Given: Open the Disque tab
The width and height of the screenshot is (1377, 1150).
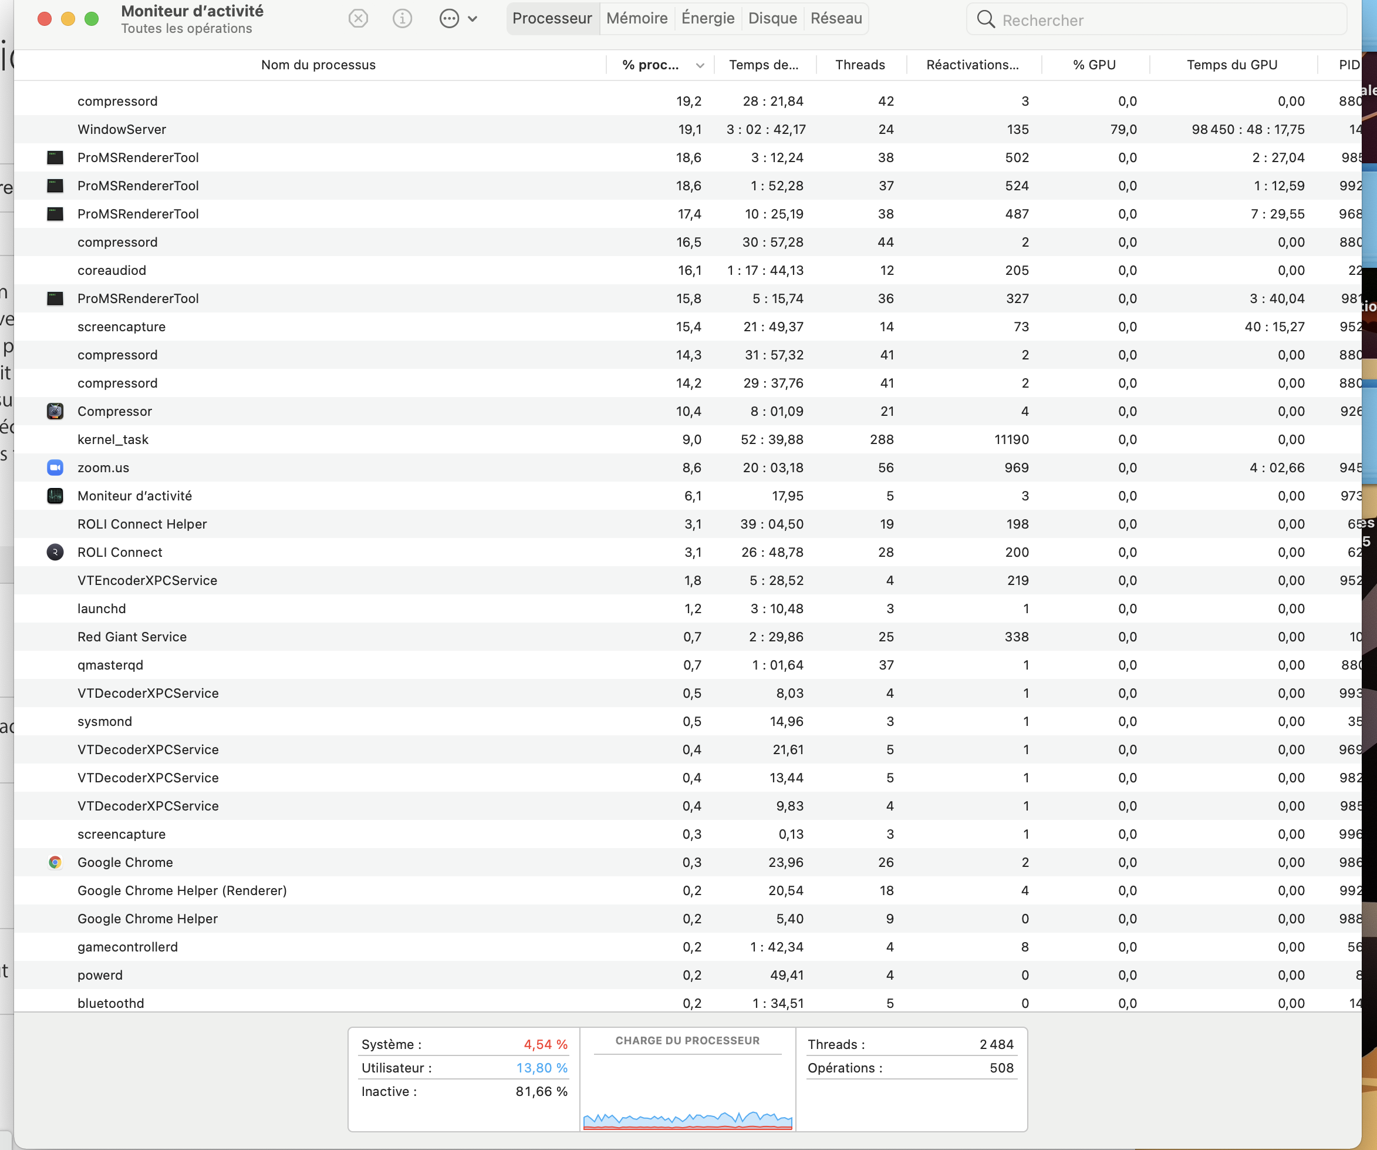Looking at the screenshot, I should click(x=772, y=18).
